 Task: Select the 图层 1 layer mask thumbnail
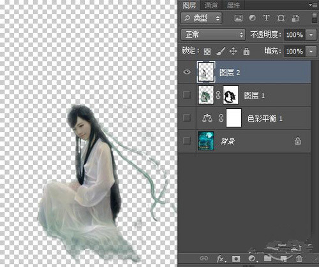coord(231,95)
